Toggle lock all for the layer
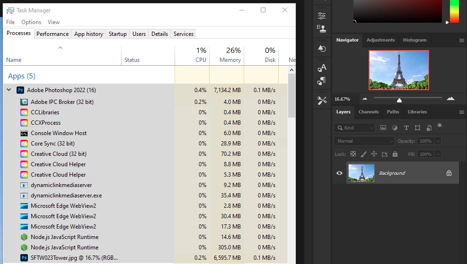 (395, 154)
